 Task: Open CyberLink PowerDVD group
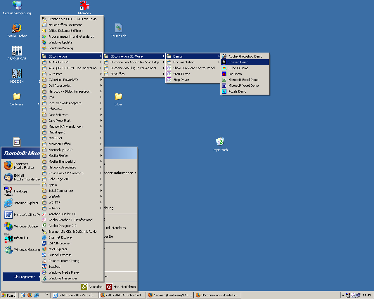point(72,80)
